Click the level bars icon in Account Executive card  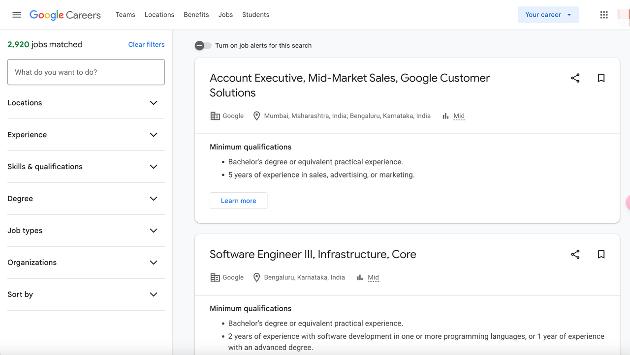click(x=445, y=116)
